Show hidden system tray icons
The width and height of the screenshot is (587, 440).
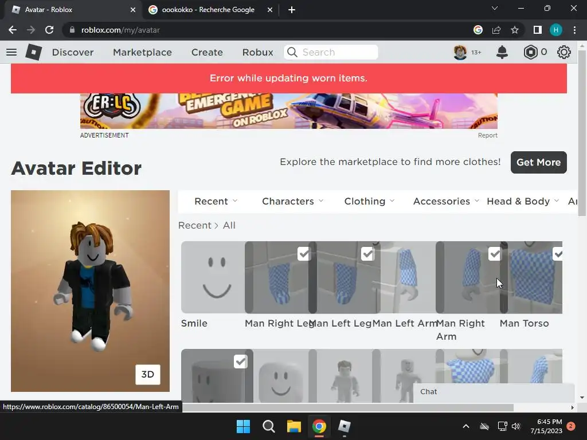coord(466,426)
